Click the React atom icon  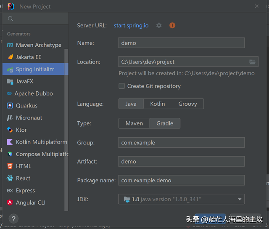10,178
